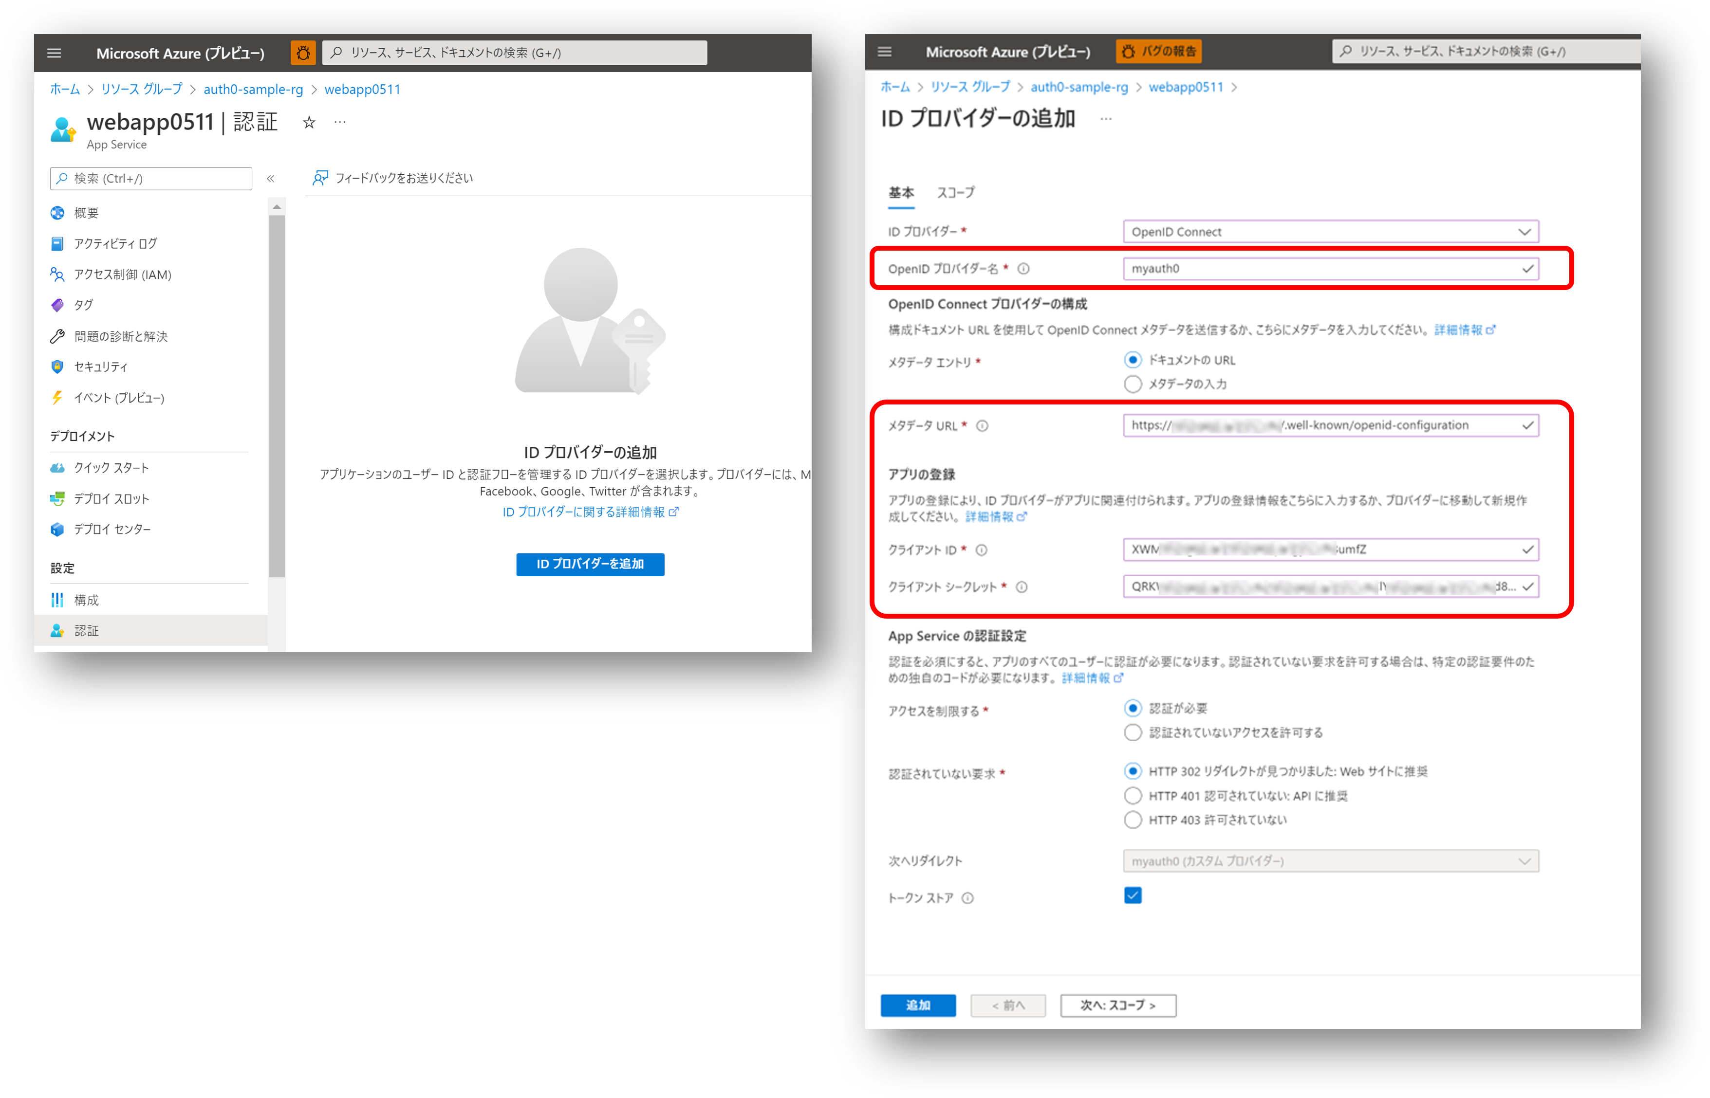Screen dimensions: 1710x1098
Task: Select メタデータの入力 radio button
Action: [x=1133, y=384]
